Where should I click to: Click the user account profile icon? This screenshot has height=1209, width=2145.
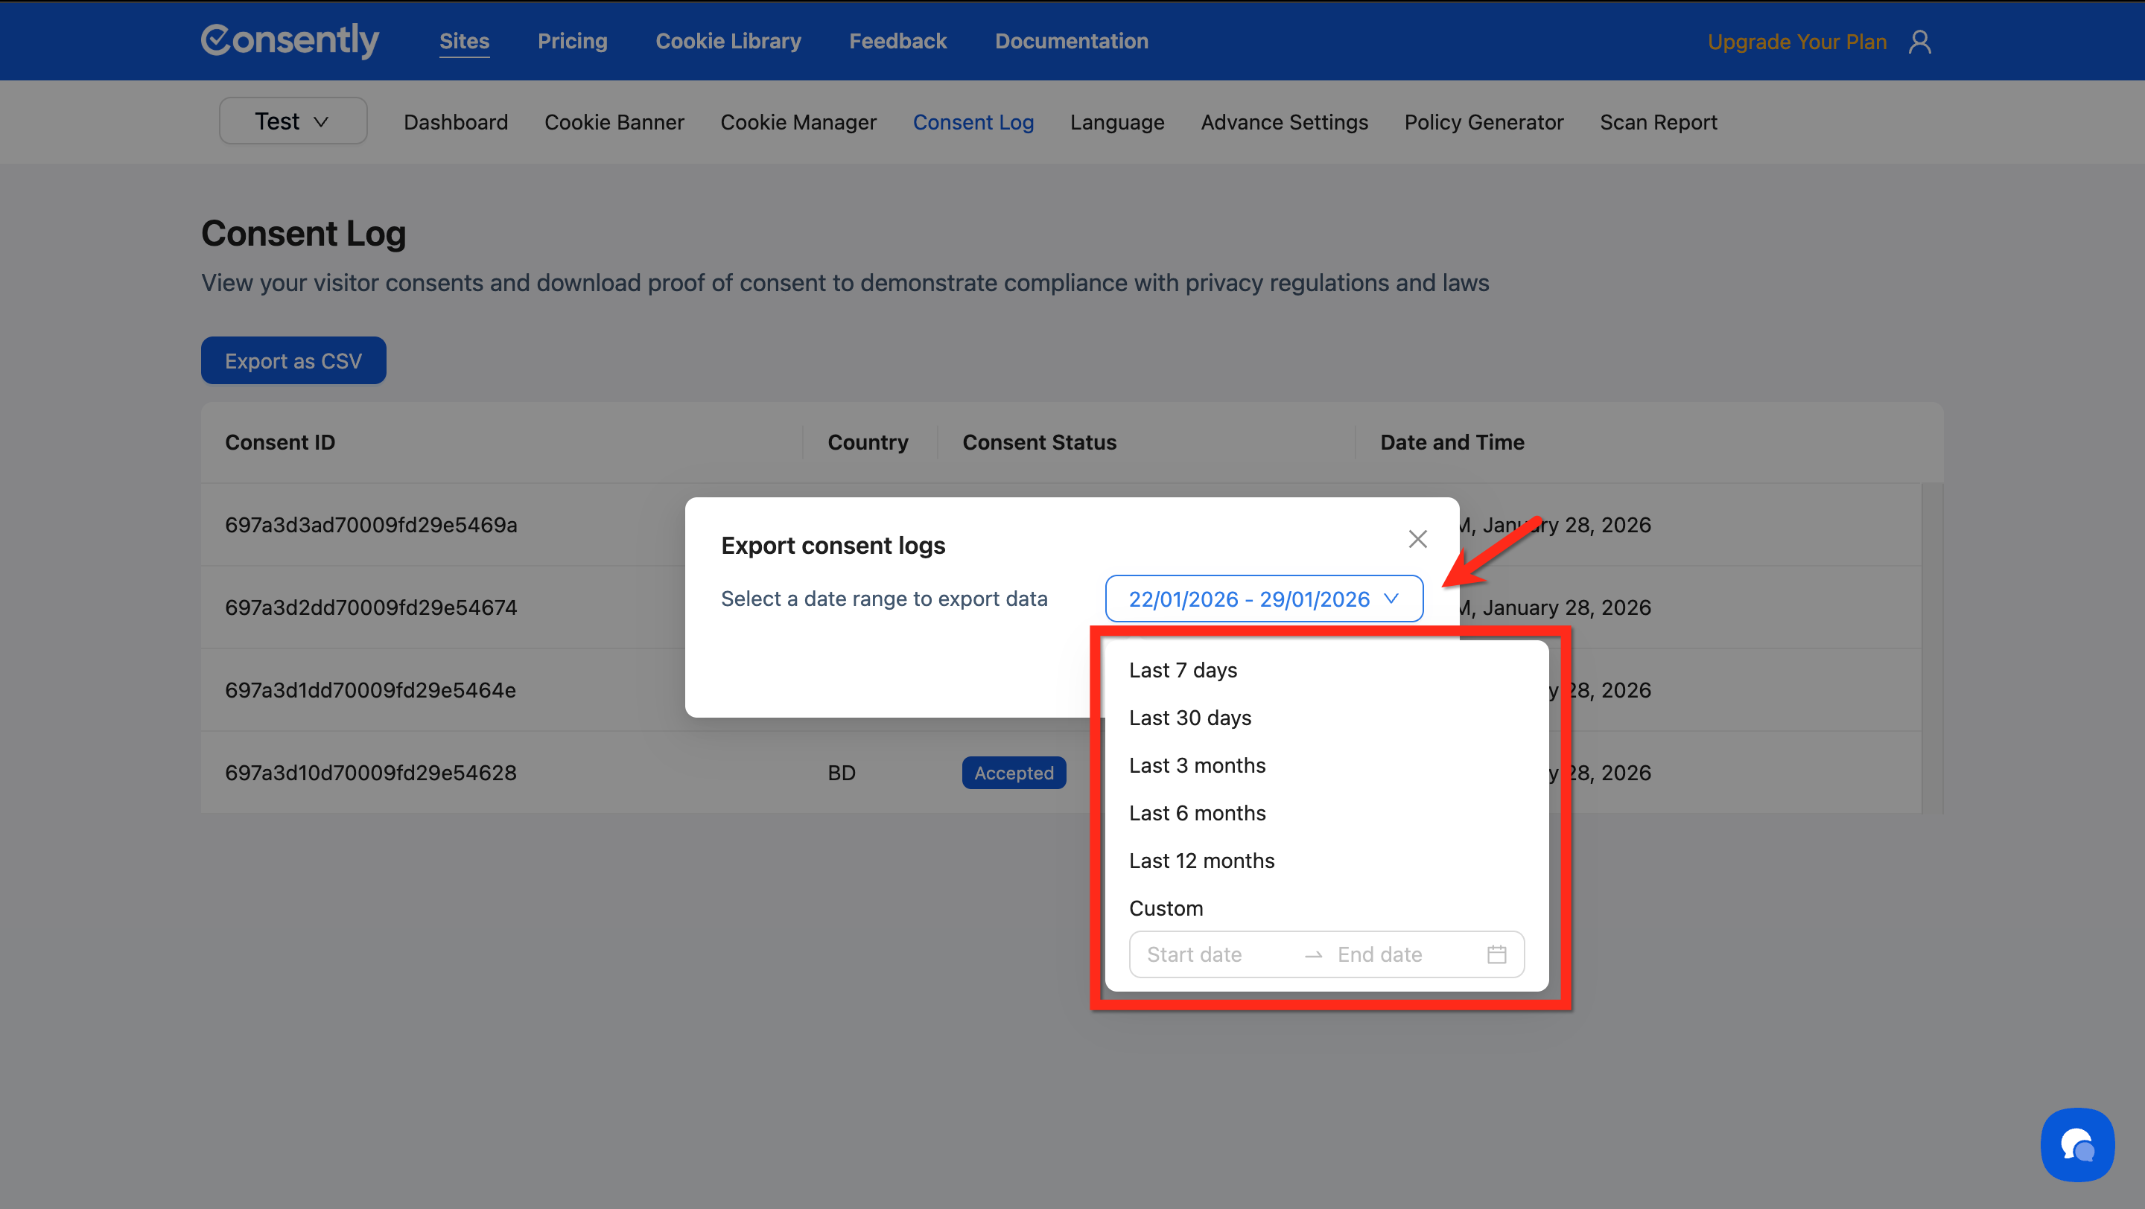[1919, 42]
